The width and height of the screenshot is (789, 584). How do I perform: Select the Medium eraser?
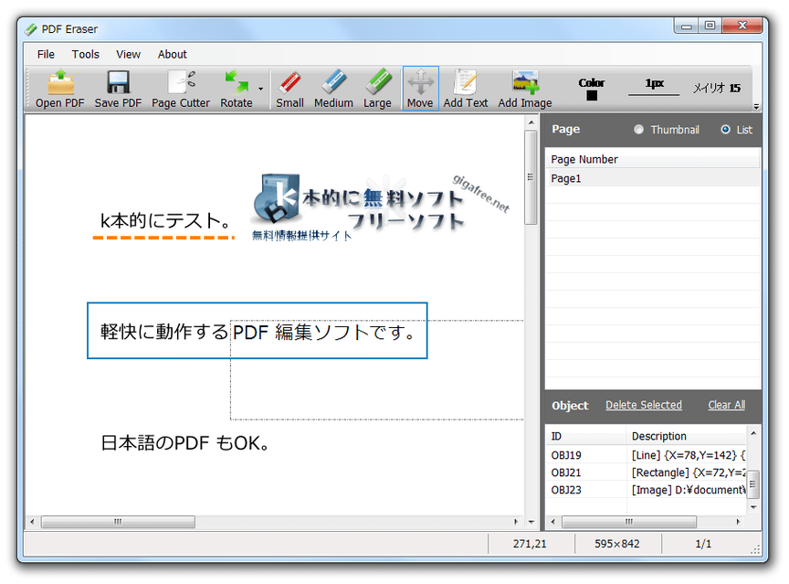point(333,89)
